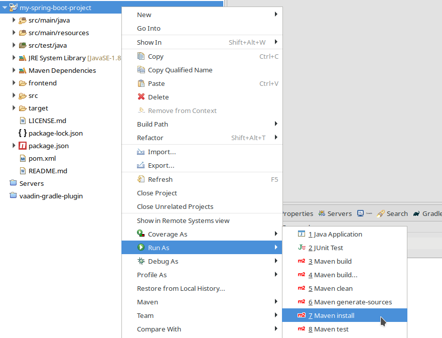Open the Search tab
442x338 pixels.
coord(392,213)
